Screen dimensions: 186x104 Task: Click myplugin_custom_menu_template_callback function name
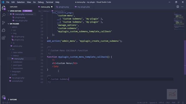click(x=83, y=57)
